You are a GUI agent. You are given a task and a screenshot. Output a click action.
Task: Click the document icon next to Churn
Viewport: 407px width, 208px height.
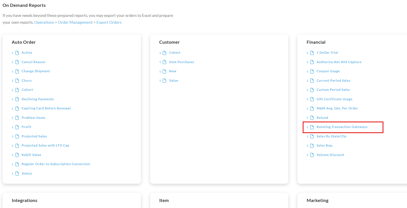point(17,81)
